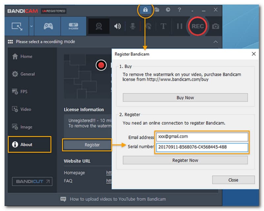Open the Video settings tab

21,109
